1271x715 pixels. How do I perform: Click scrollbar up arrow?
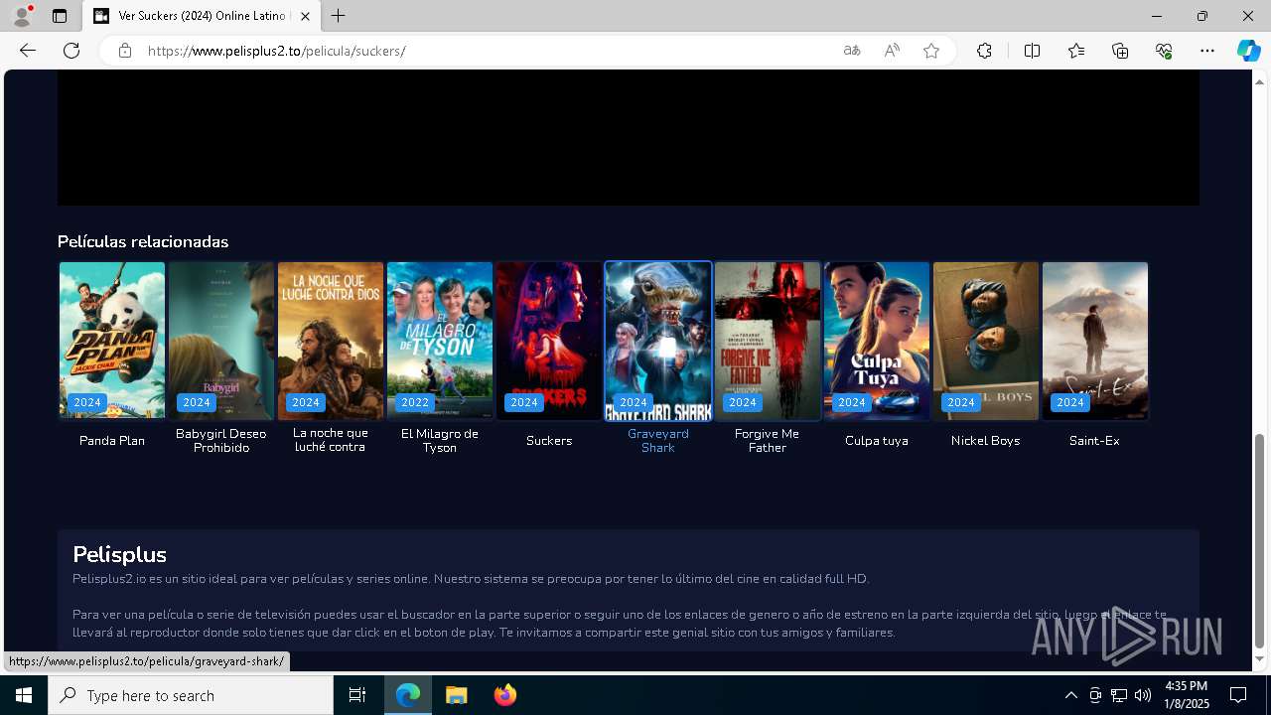[x=1260, y=80]
